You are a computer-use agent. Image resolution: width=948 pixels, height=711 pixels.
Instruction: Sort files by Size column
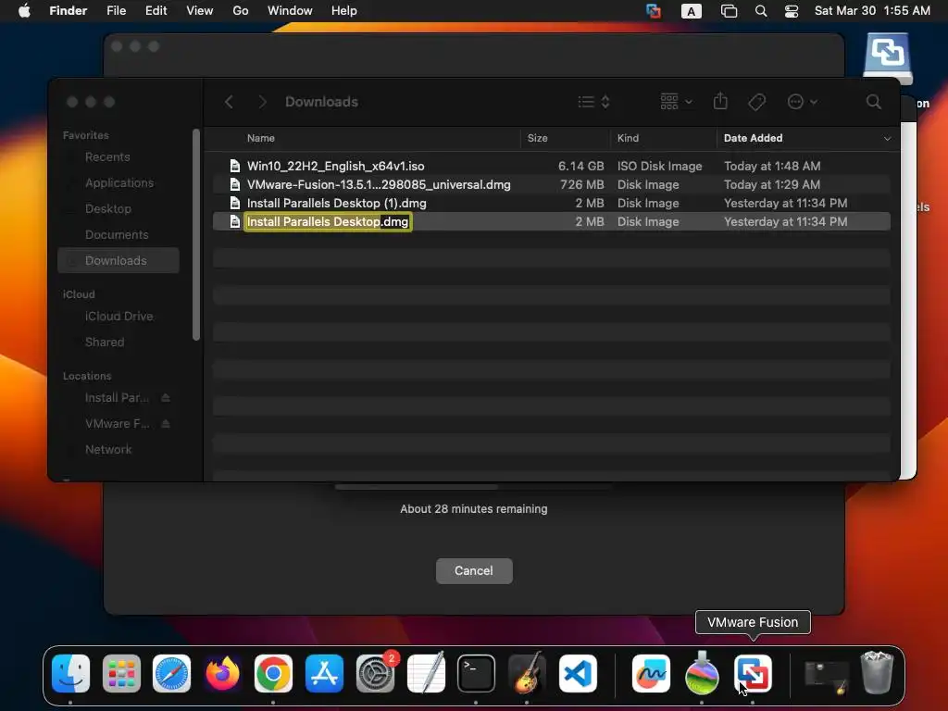(538, 139)
